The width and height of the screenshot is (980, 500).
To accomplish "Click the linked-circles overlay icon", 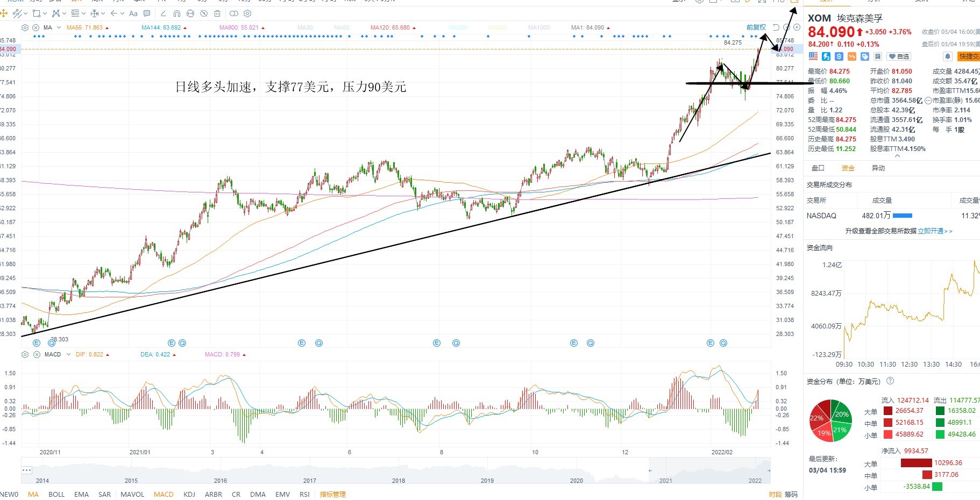I will (234, 13).
